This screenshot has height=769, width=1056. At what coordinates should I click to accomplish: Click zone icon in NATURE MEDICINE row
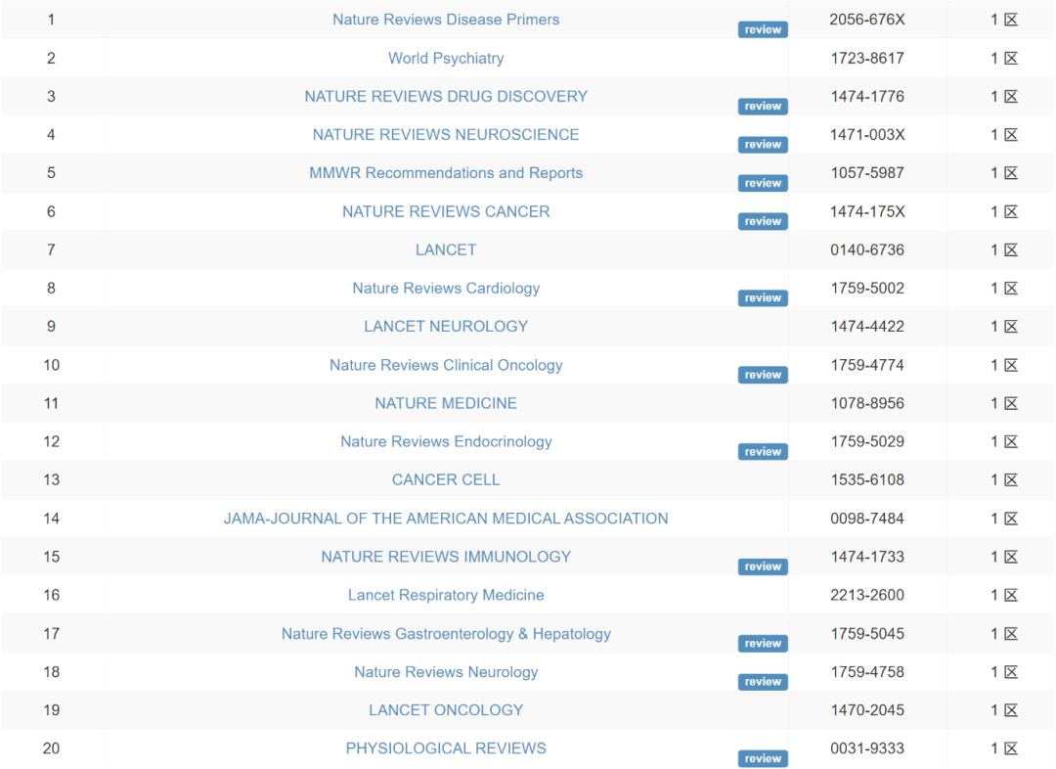tap(1011, 403)
